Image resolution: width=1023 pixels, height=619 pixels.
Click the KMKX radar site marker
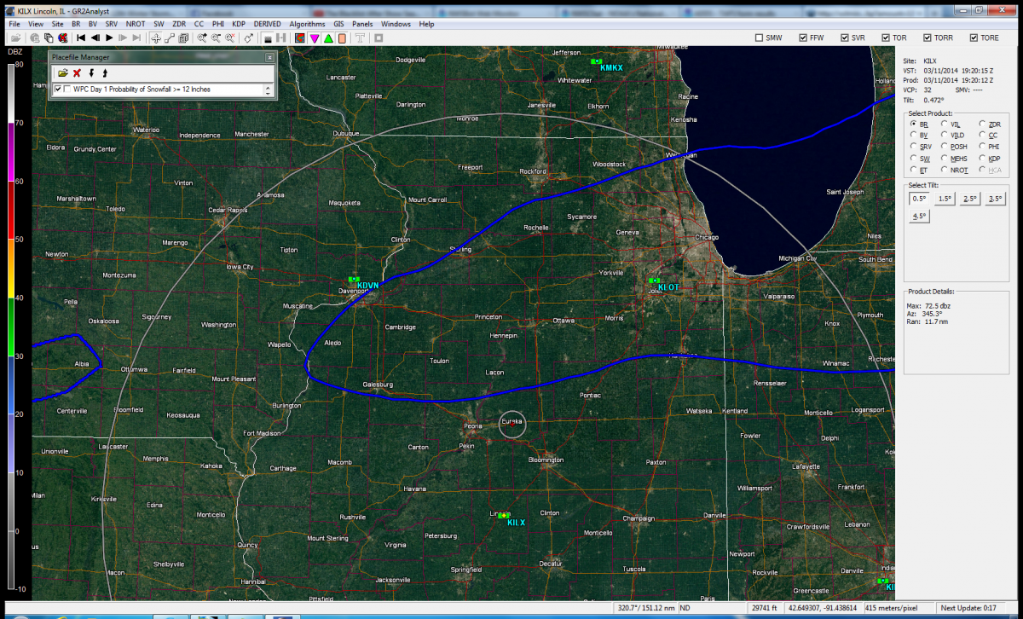[597, 61]
